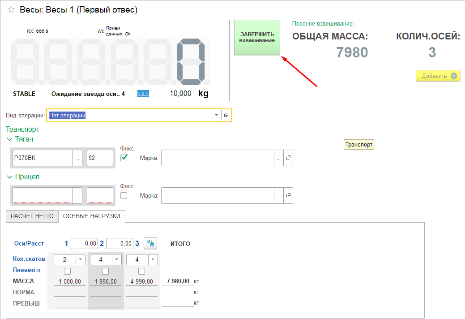Select the ОСЕВЫЕ НАГРУЗКИ tab
This screenshot has height=319, width=465.
(x=92, y=216)
